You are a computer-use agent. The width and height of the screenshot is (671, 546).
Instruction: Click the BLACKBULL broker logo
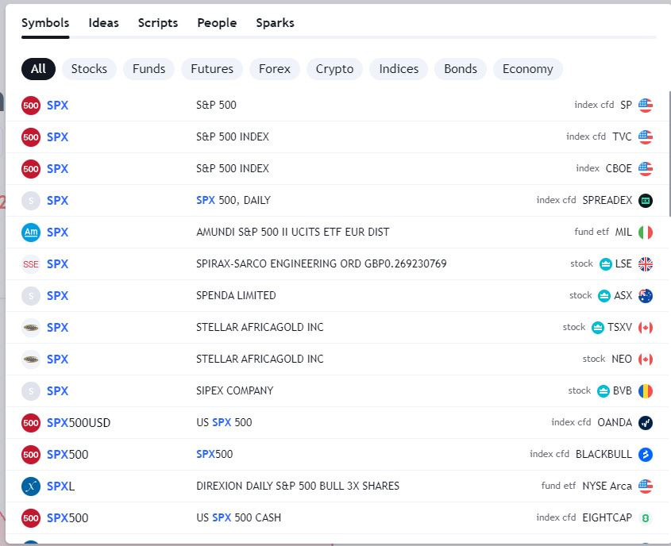646,455
